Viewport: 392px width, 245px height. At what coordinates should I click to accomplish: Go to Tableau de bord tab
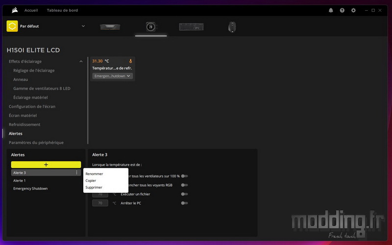62,10
